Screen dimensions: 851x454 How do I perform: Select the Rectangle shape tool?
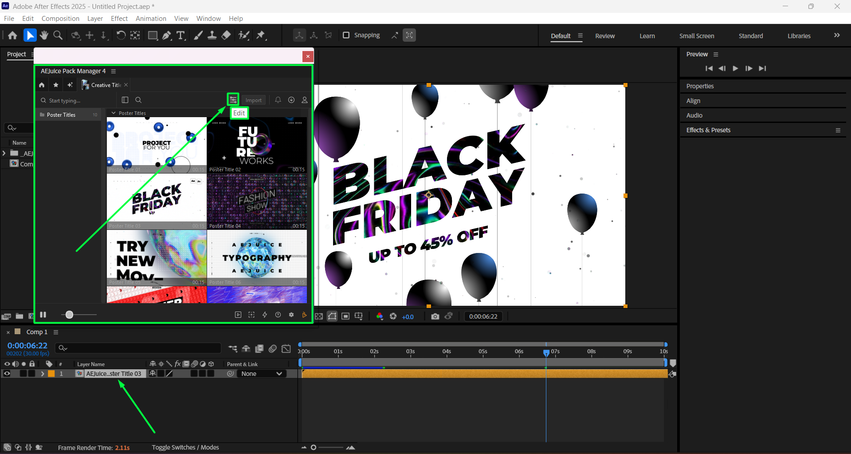pos(153,36)
